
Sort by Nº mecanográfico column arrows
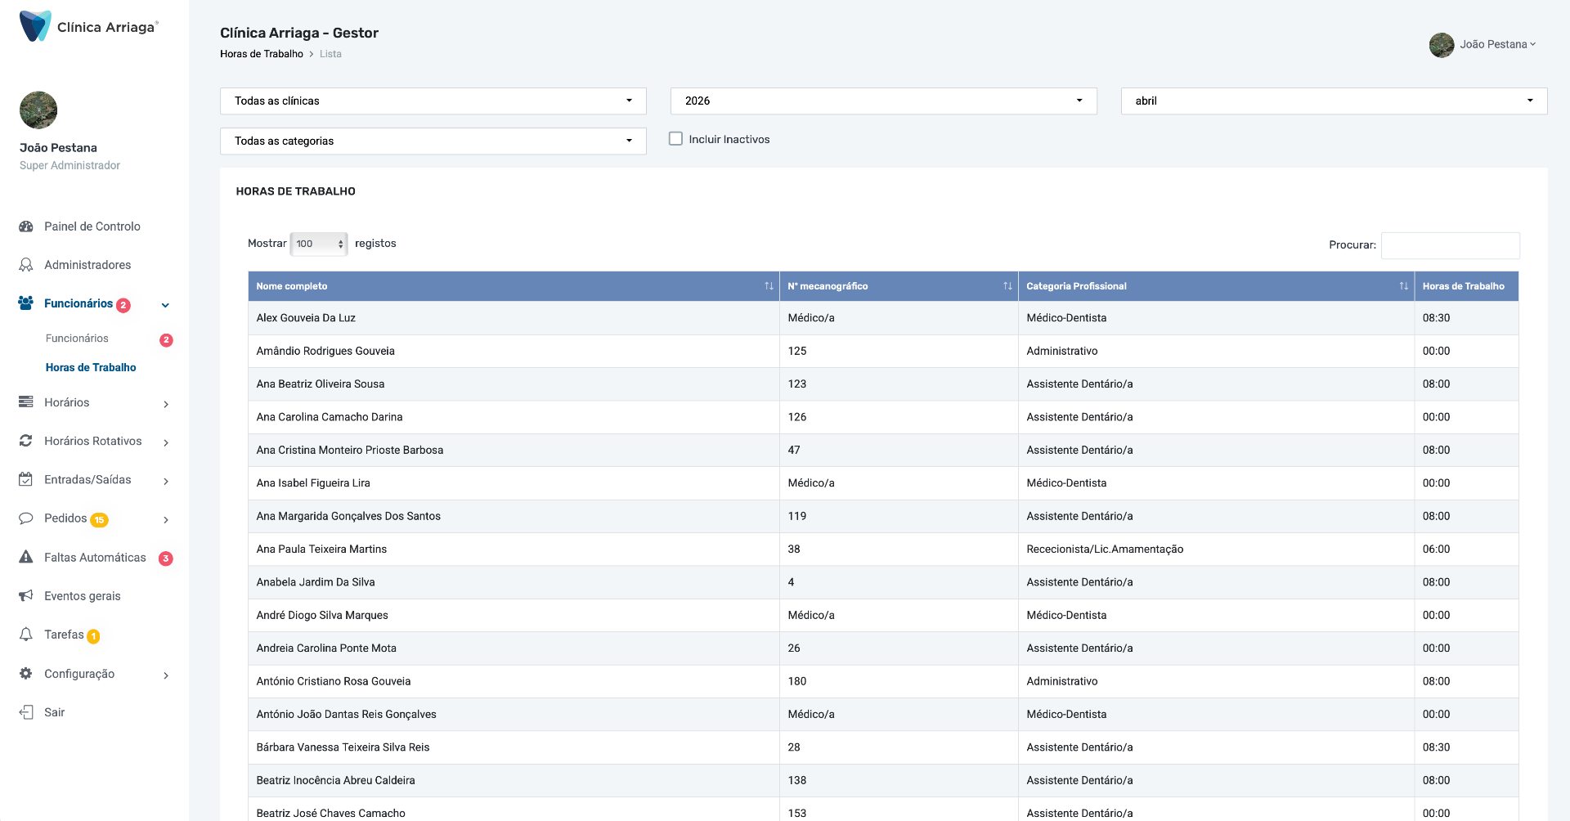tap(1007, 286)
